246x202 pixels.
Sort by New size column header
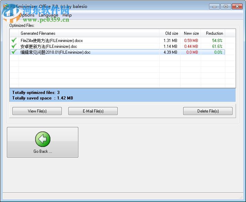click(190, 33)
